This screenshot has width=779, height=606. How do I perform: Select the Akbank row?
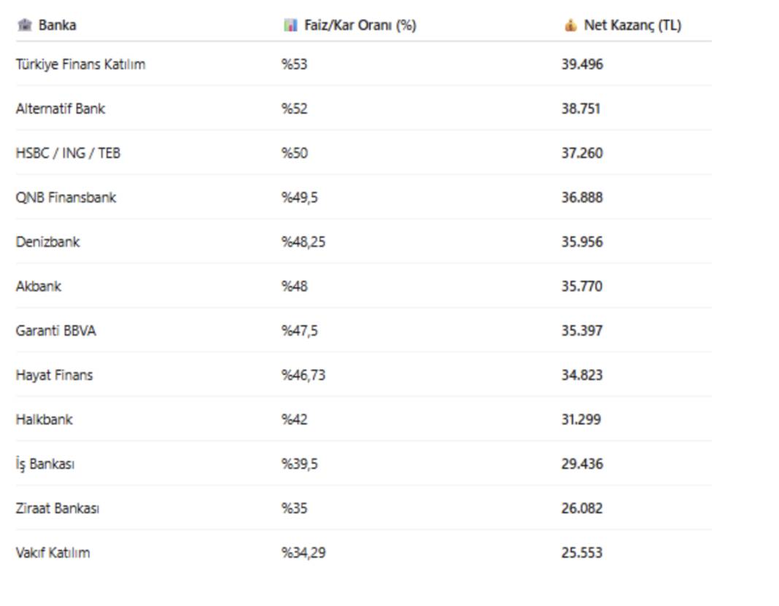(x=364, y=286)
